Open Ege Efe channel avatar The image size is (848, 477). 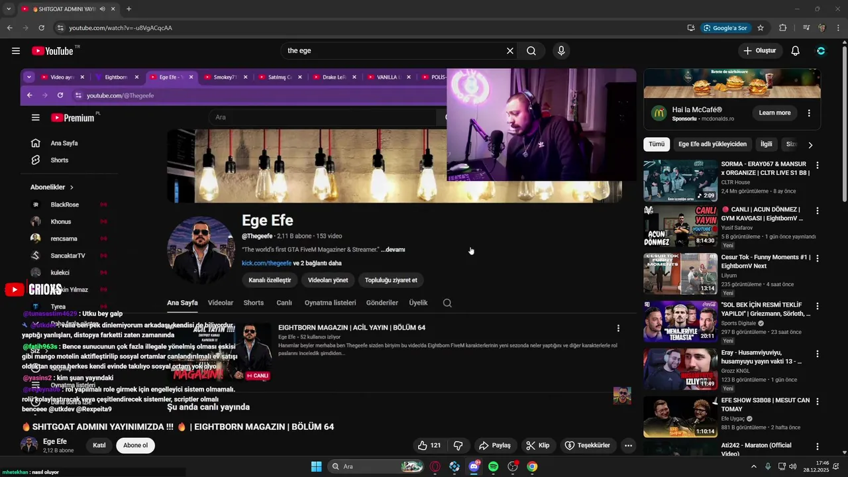click(x=29, y=445)
